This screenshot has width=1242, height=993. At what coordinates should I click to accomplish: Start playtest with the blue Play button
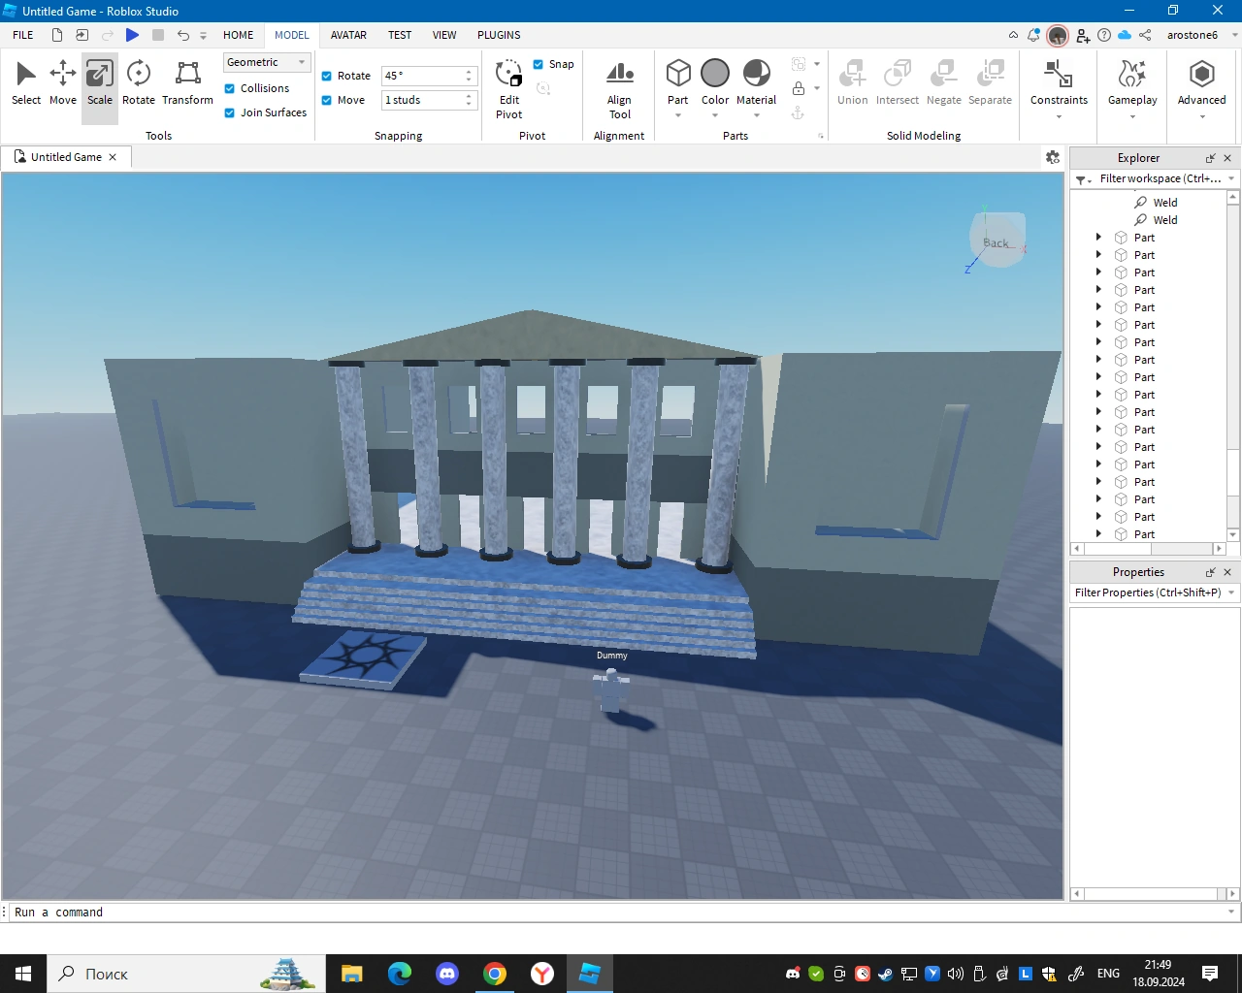tap(132, 35)
